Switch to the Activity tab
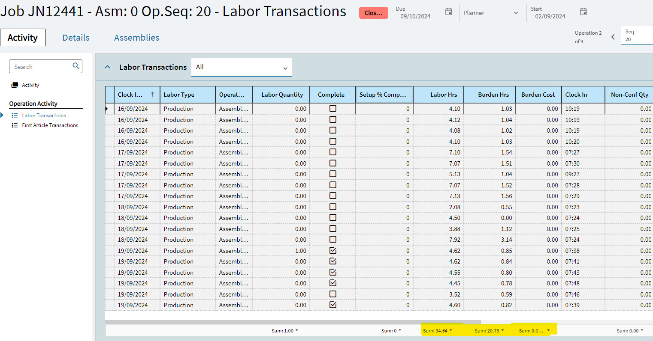Image resolution: width=653 pixels, height=341 pixels. point(23,38)
